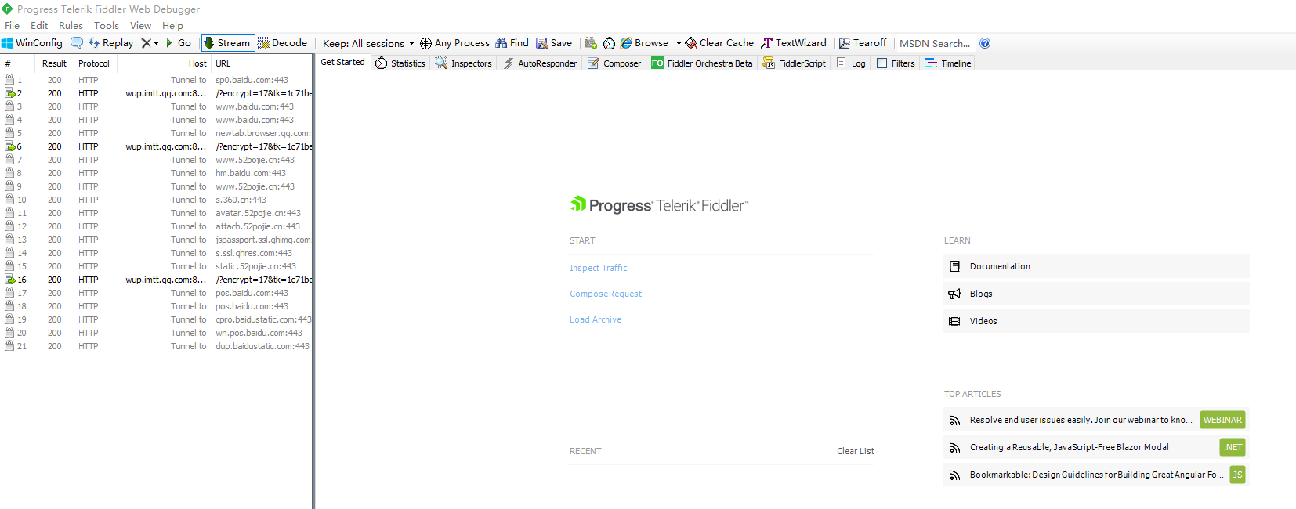Sort sessions by the Protocol column header
This screenshot has height=509, width=1296.
point(94,63)
